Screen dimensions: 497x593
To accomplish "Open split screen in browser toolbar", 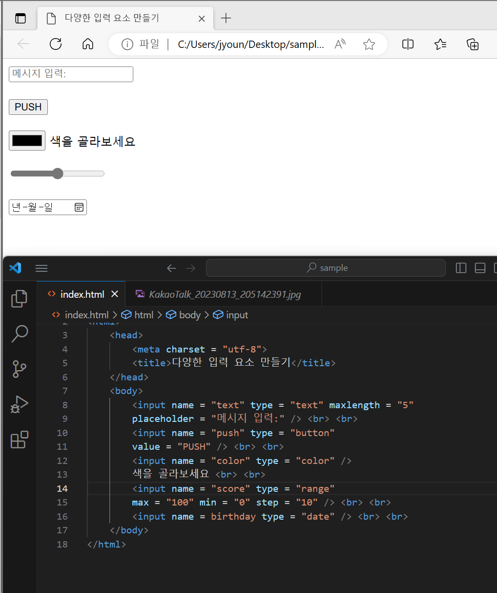I will pos(408,44).
